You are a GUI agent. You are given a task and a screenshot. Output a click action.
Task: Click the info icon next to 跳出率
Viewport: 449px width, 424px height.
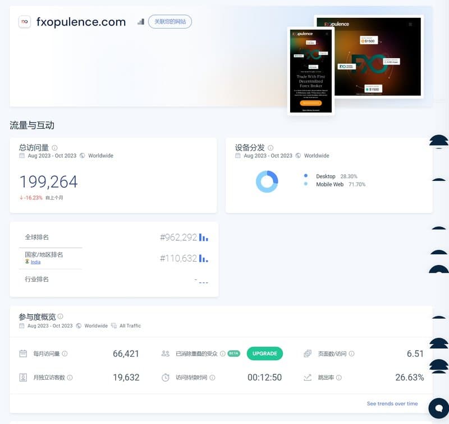339,378
